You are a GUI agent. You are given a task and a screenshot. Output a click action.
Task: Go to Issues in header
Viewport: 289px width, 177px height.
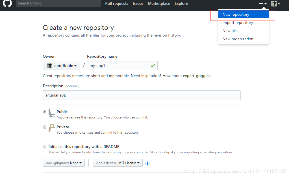pyautogui.click(x=138, y=3)
